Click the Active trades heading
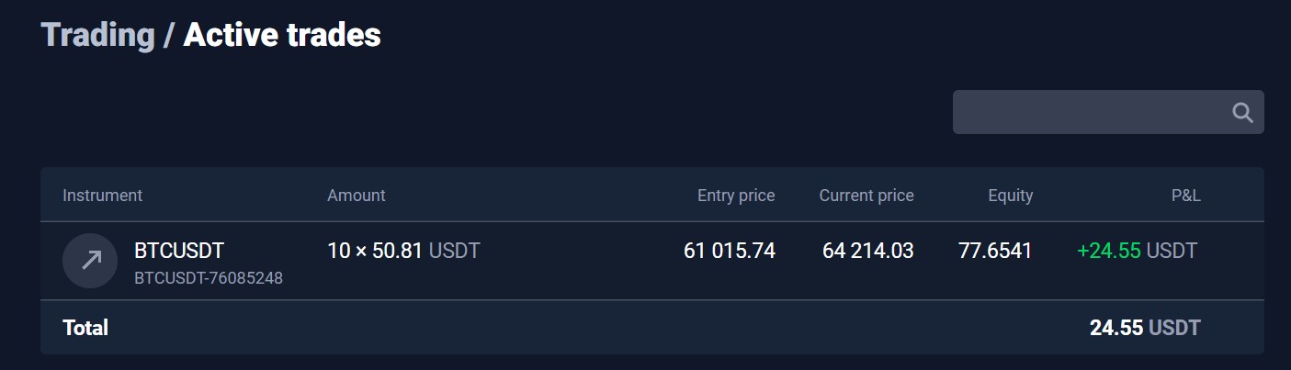The width and height of the screenshot is (1291, 370). (x=282, y=36)
